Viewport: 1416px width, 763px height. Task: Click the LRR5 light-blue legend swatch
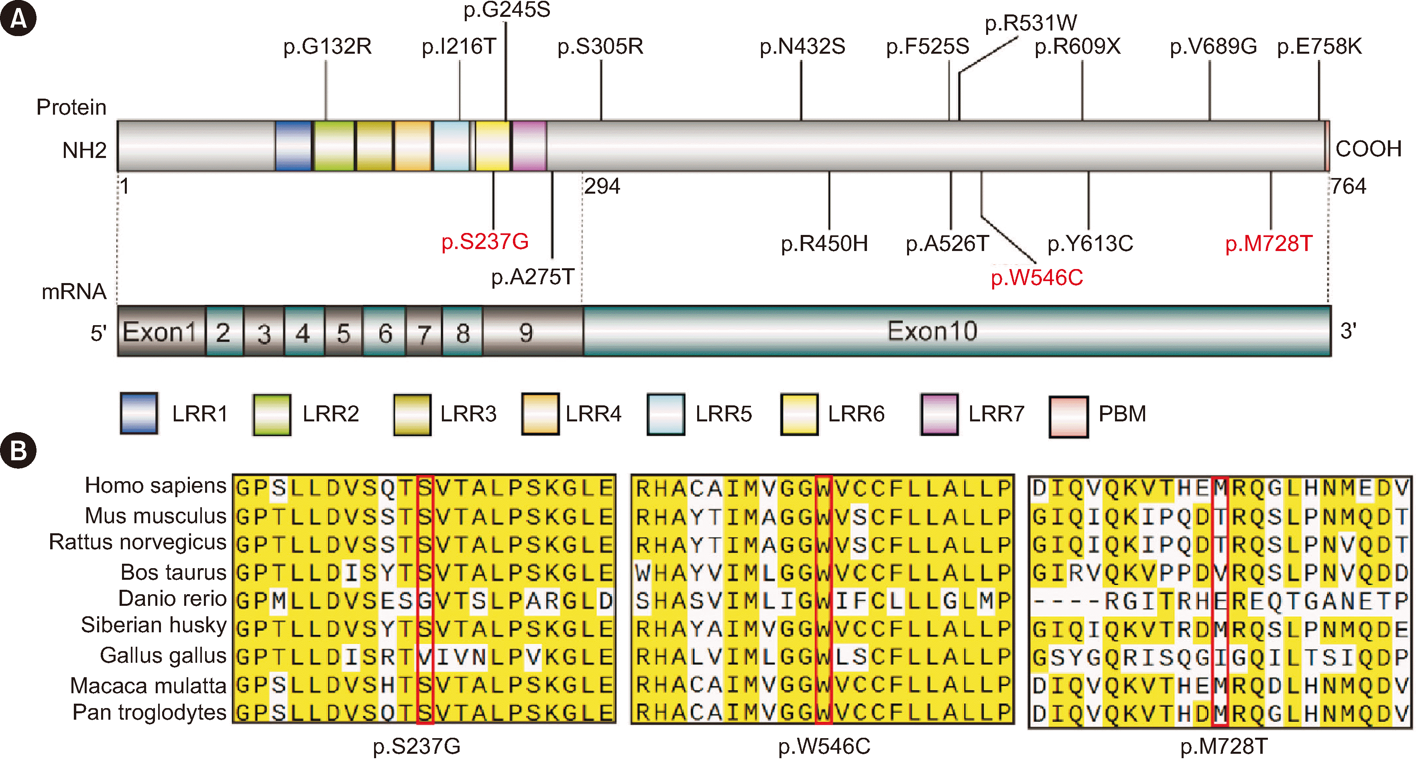pyautogui.click(x=666, y=415)
